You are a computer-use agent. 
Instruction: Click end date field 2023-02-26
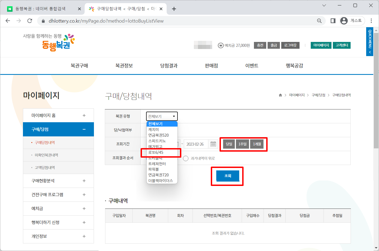196,144
